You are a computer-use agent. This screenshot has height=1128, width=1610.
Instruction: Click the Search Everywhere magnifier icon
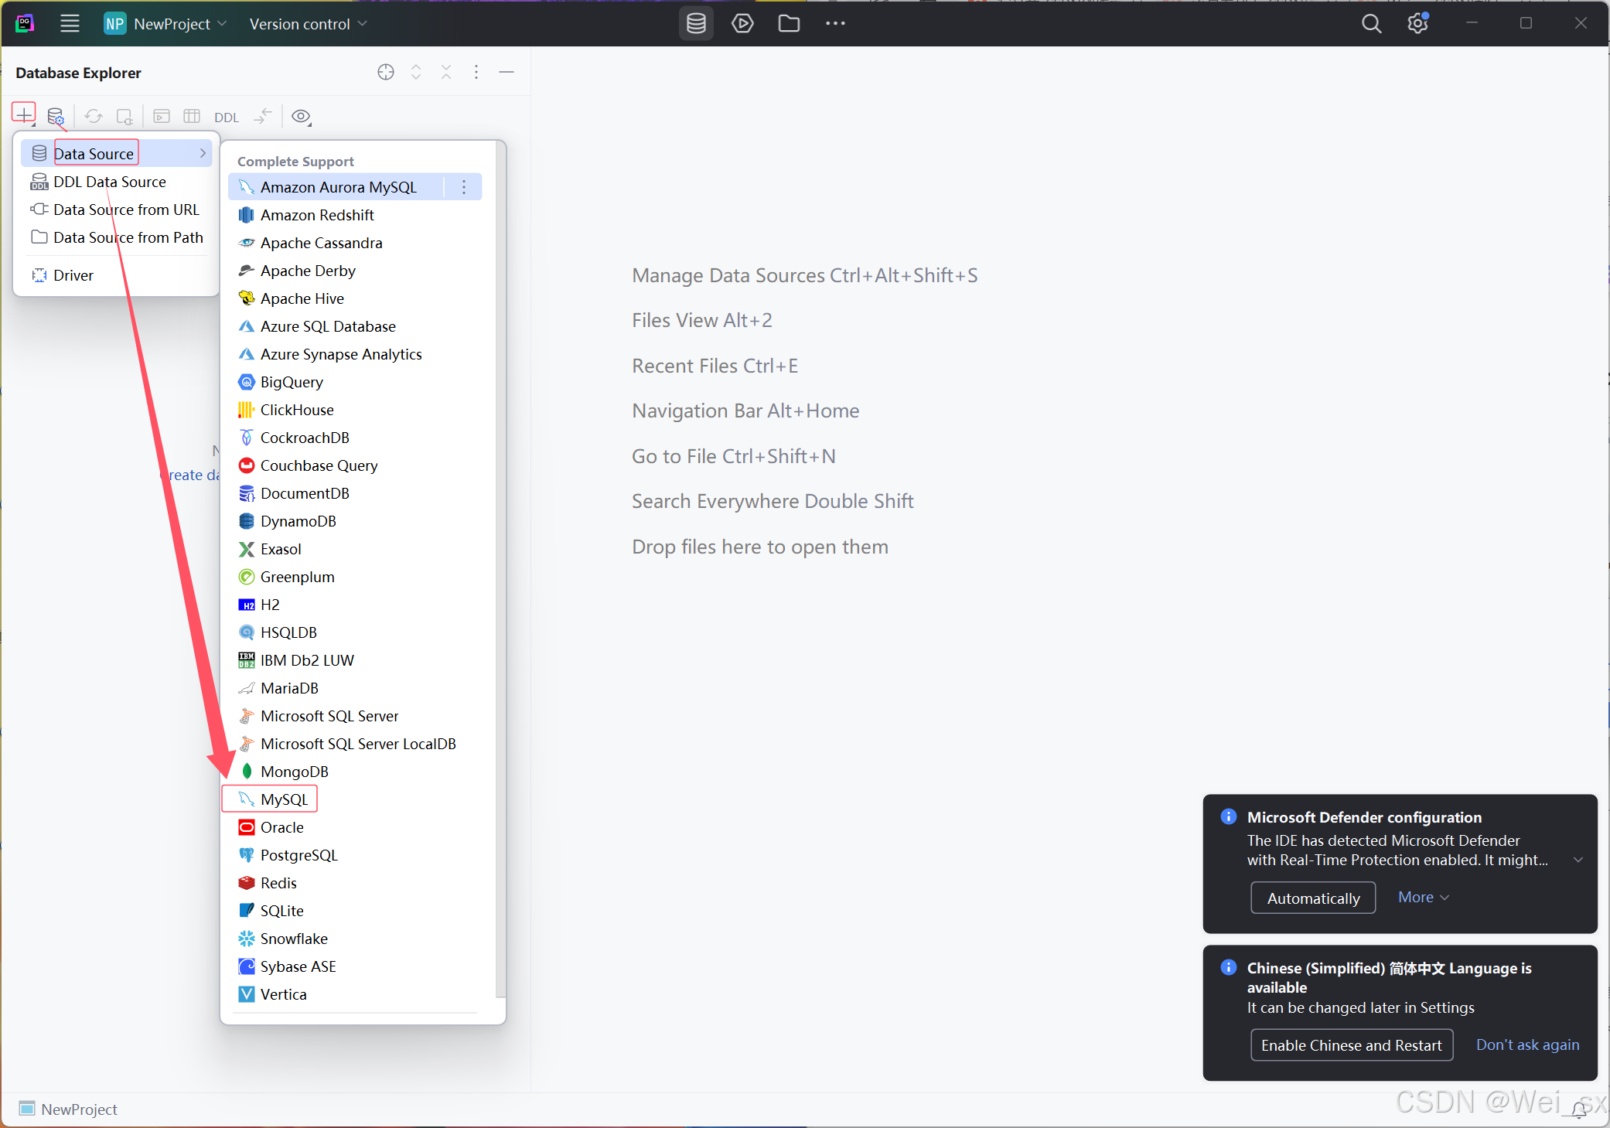1371,23
